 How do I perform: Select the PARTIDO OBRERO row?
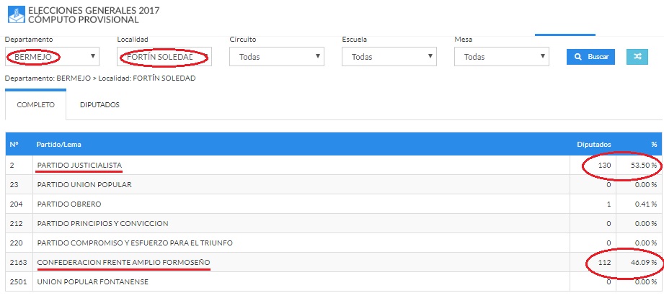pos(332,204)
